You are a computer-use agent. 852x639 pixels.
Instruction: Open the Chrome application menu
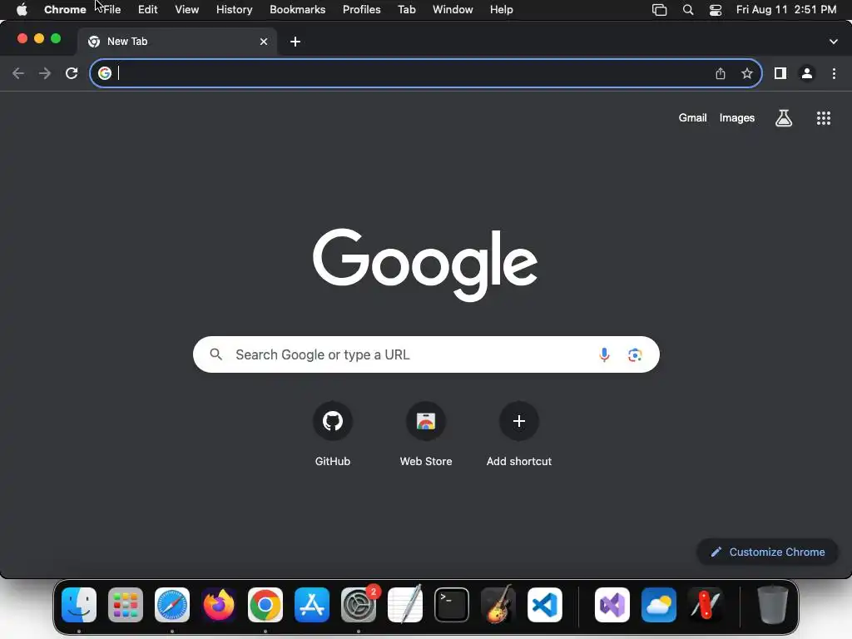coord(65,10)
